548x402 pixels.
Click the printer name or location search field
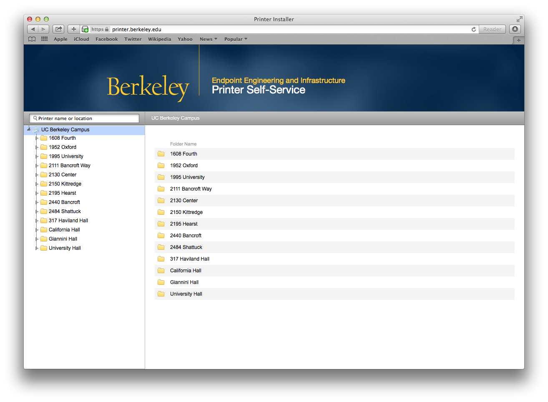coord(84,118)
